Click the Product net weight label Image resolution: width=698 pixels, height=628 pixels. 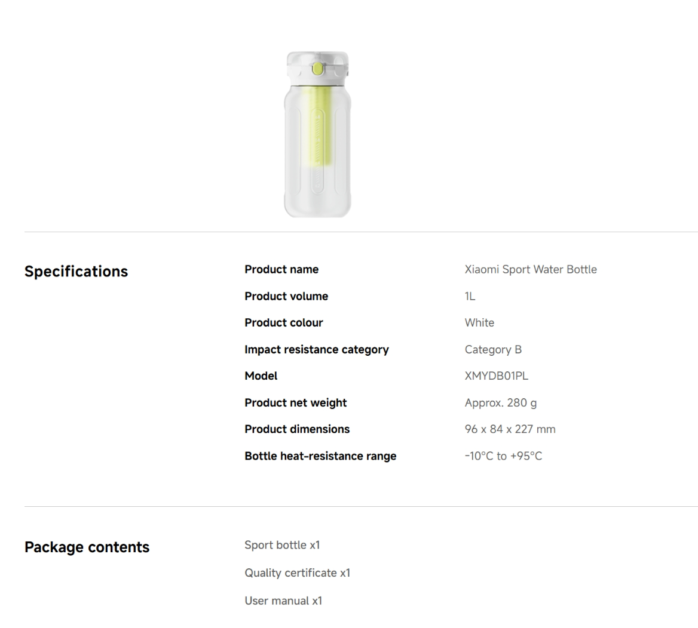(296, 402)
